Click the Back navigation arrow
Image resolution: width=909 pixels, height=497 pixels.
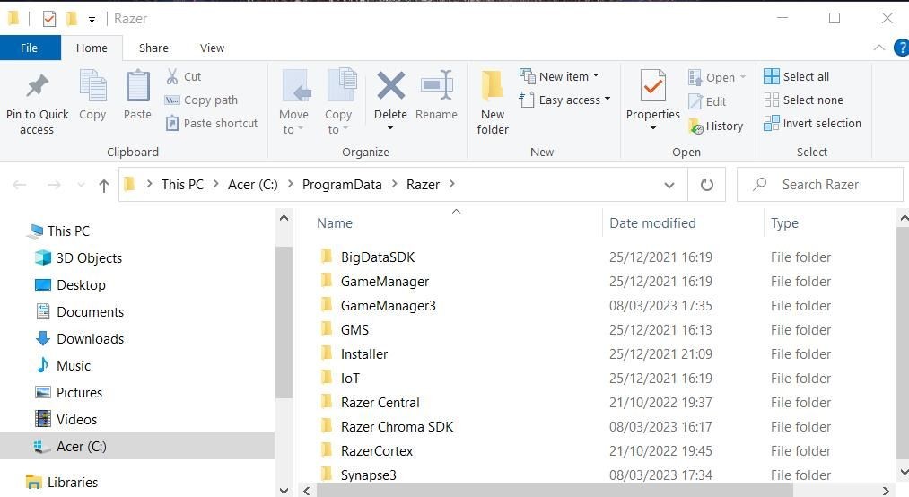(20, 186)
